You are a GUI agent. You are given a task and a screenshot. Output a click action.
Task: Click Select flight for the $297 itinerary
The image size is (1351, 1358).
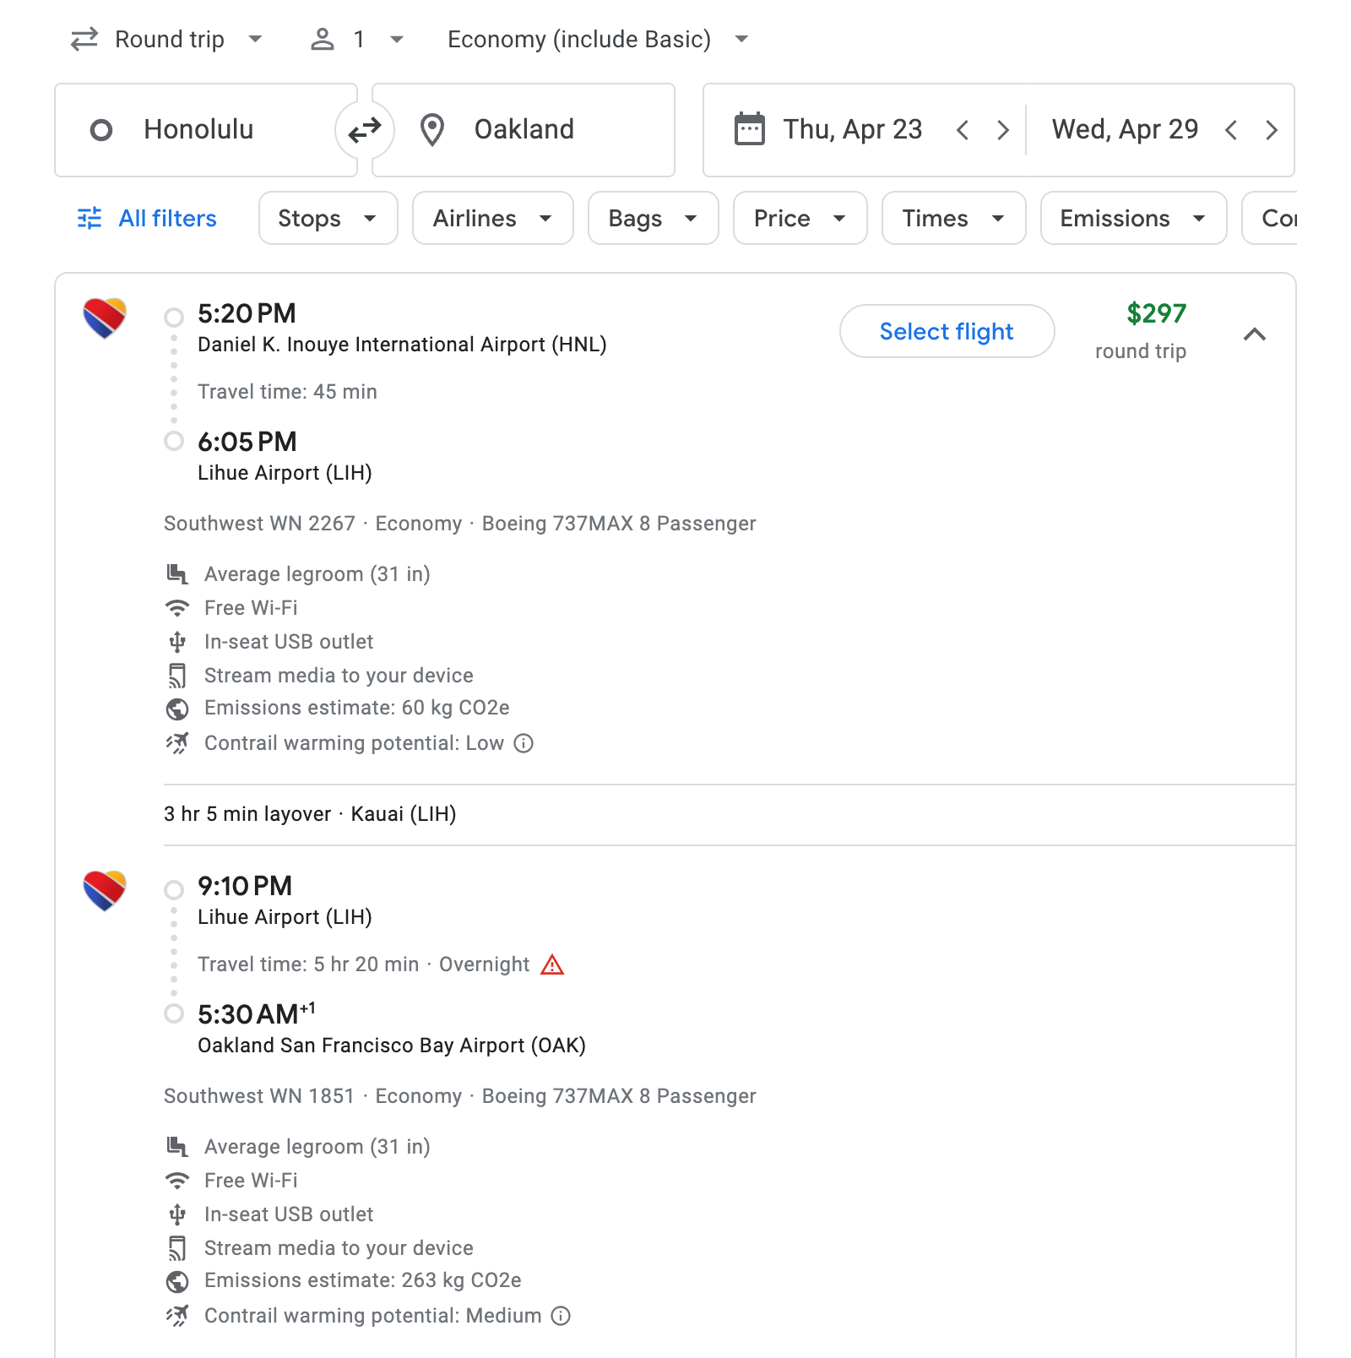(946, 331)
